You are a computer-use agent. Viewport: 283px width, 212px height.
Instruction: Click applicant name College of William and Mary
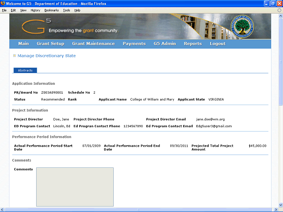point(152,99)
